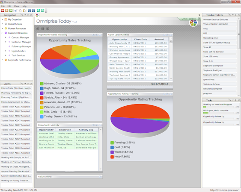The image size is (241, 192).
Task: Toggle pin on the Navigation panel
Action: pyautogui.click(x=28, y=15)
